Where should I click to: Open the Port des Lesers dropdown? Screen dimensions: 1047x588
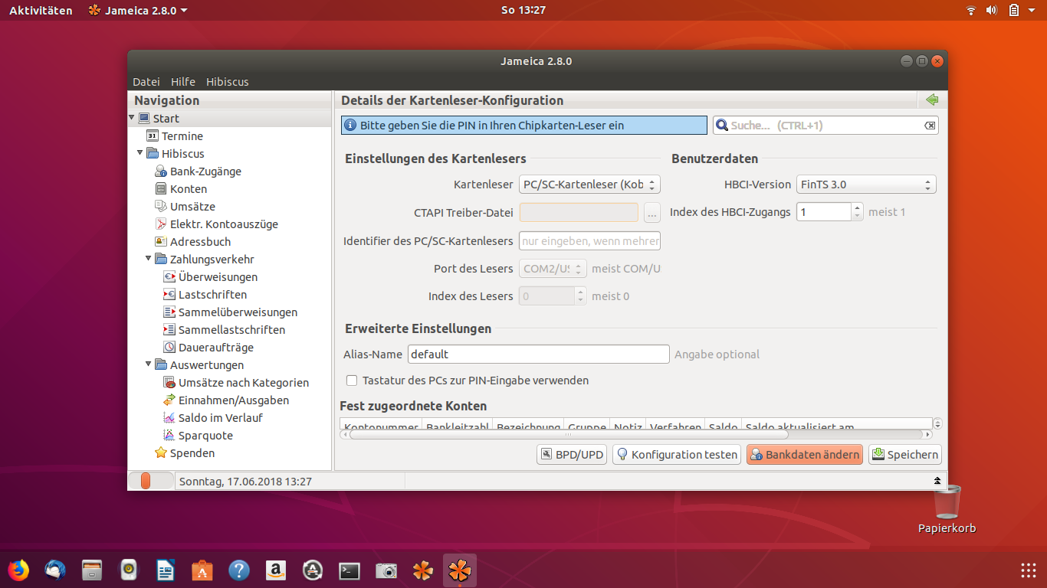pyautogui.click(x=553, y=269)
